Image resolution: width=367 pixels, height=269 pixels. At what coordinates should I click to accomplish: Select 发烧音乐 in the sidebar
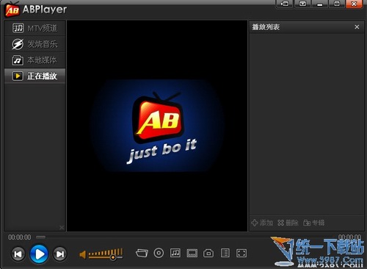click(34, 44)
